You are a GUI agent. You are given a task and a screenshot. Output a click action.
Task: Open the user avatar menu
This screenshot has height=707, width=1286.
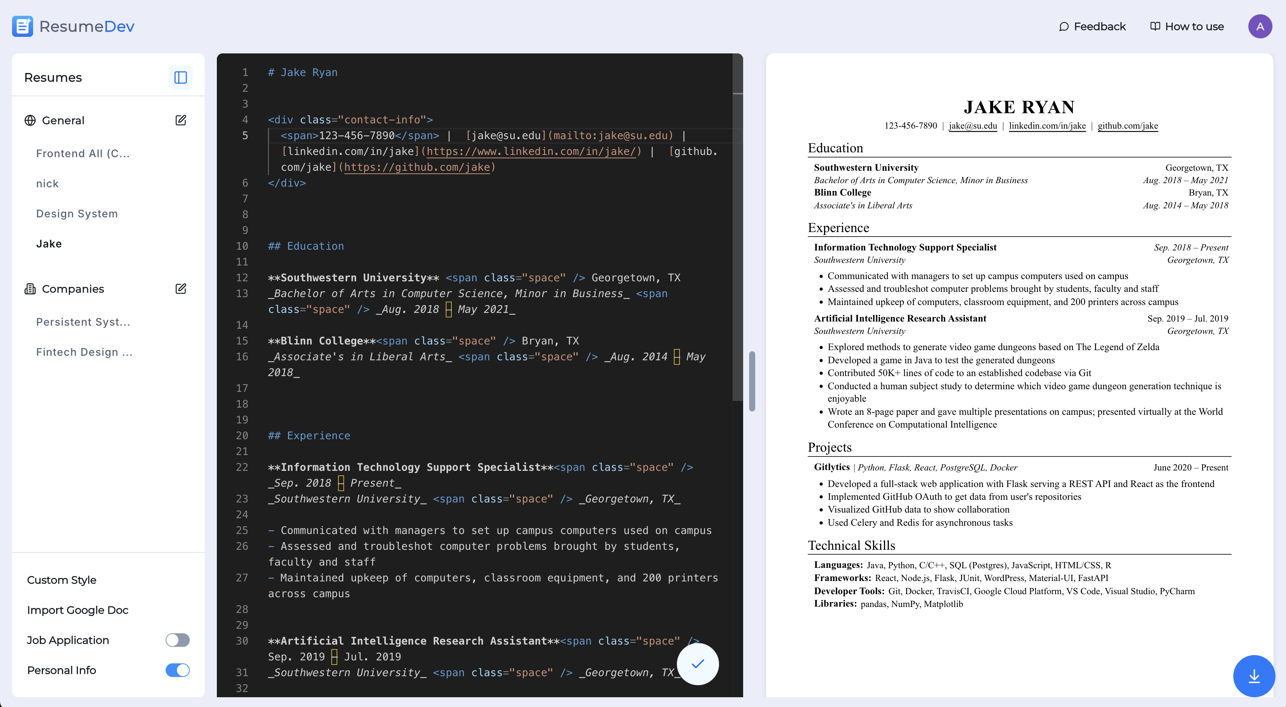(1260, 26)
